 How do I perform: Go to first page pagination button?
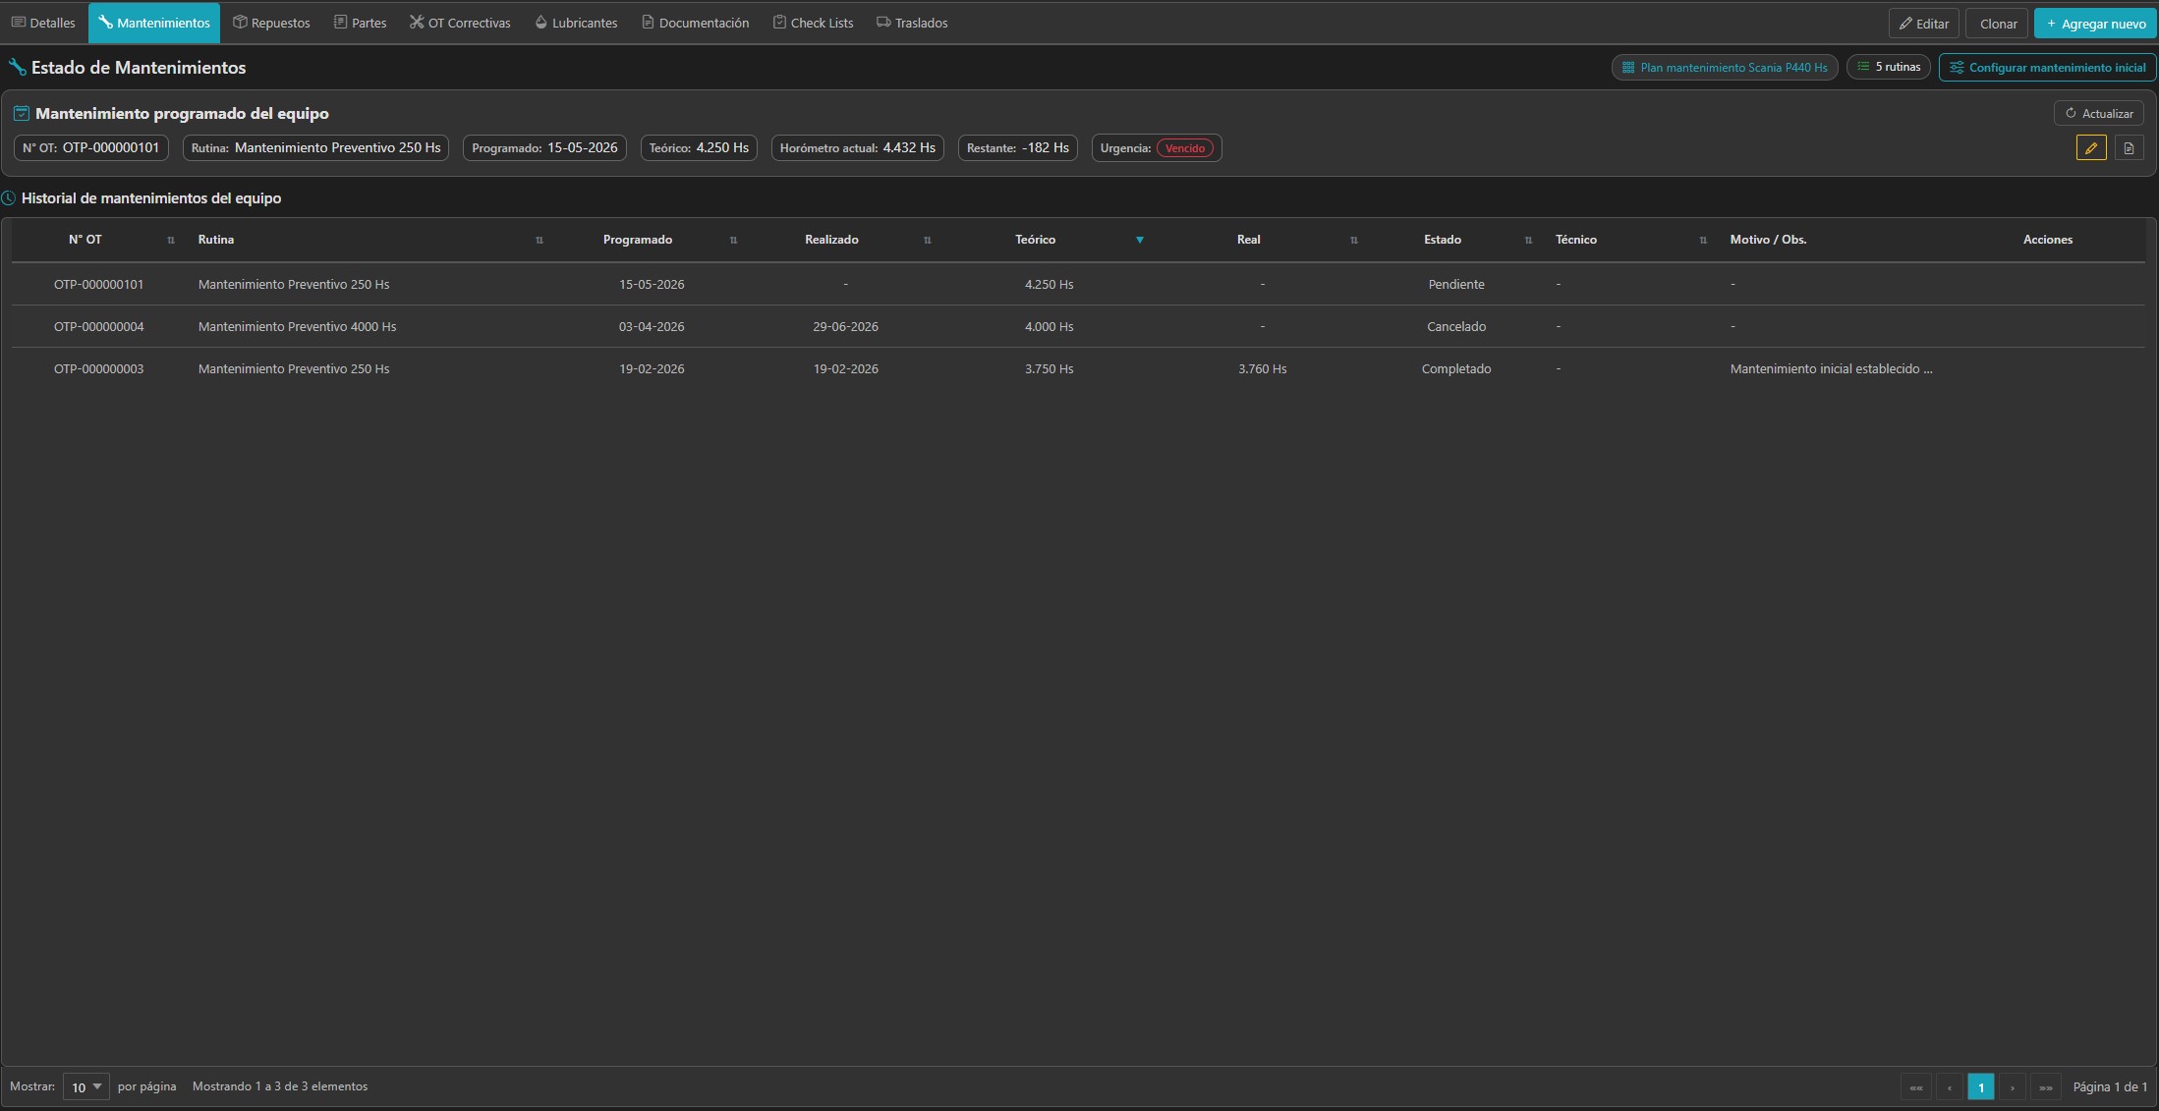[x=1916, y=1086]
